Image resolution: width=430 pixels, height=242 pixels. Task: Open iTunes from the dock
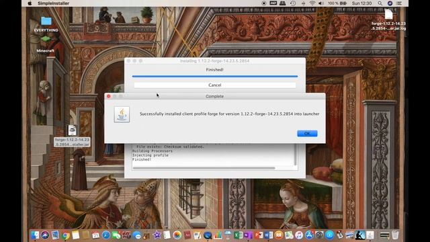(299, 235)
